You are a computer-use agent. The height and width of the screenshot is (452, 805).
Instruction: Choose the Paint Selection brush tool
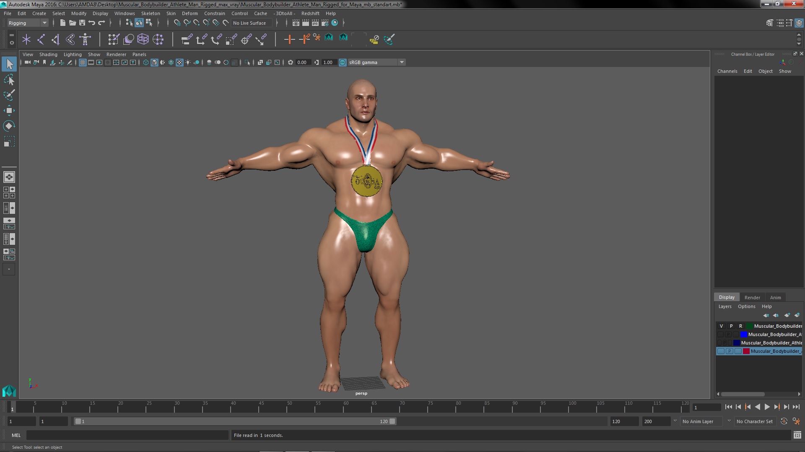point(9,95)
